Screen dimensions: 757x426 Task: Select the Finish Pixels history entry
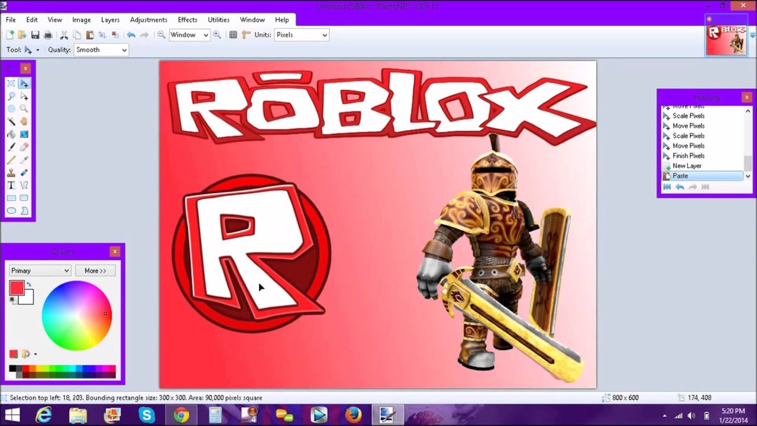tap(703, 156)
